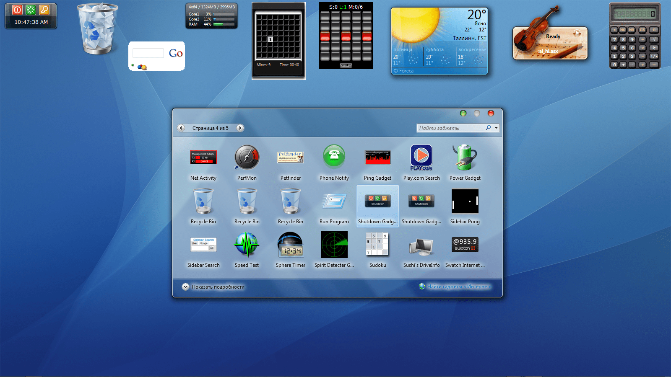The image size is (671, 377).
Task: Open the gadget search options dropdown arrow
Action: 497,128
